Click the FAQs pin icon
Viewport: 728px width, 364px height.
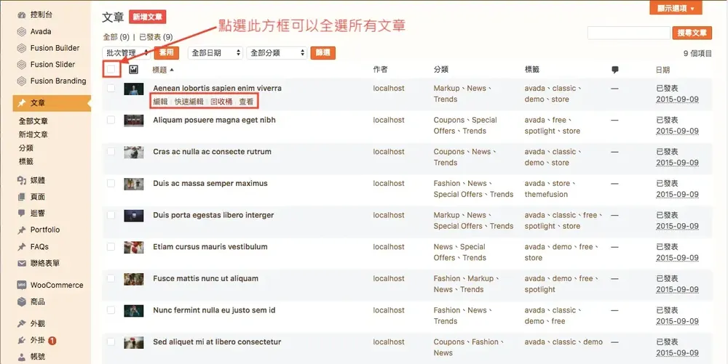(21, 247)
